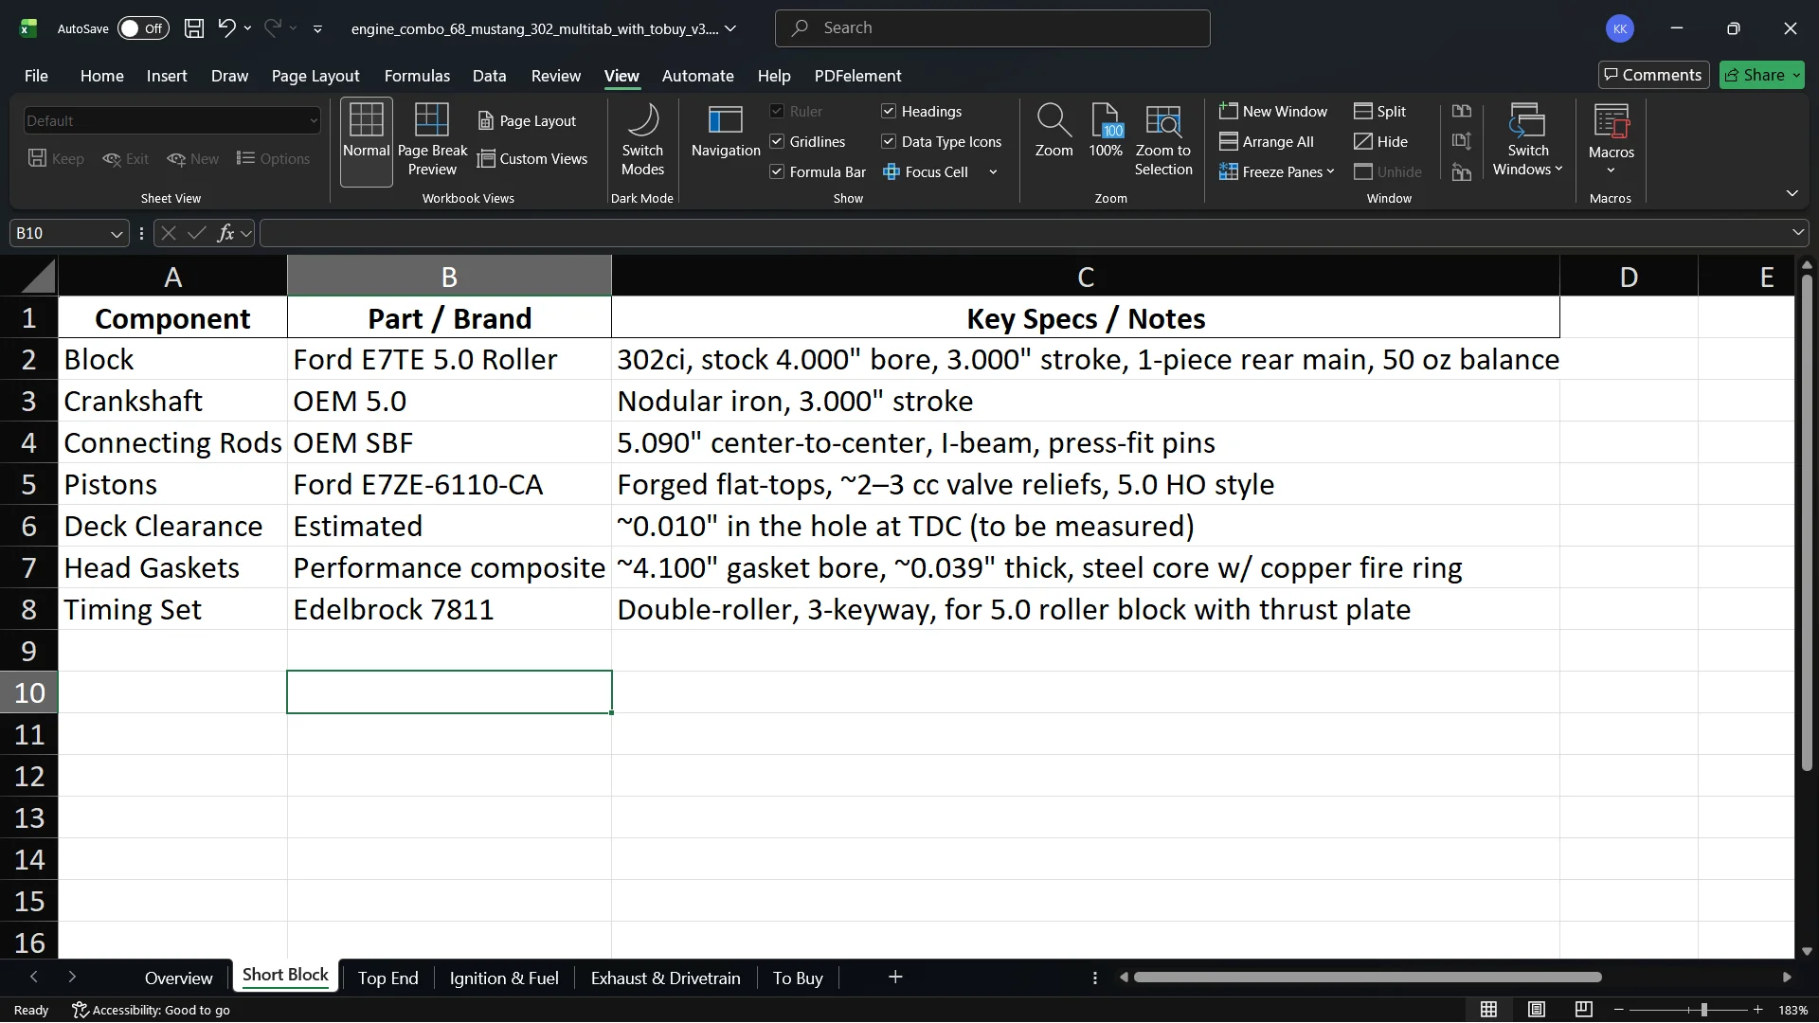The image size is (1819, 1023).
Task: Switch to the Top End sheet
Action: (387, 978)
